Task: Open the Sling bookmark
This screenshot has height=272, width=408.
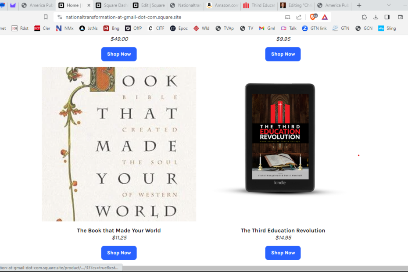Action: [387, 29]
